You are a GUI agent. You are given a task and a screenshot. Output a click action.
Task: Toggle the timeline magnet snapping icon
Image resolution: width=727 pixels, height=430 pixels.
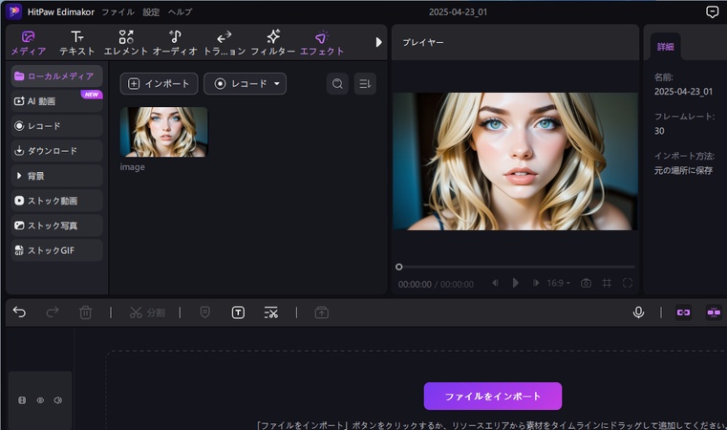pos(714,312)
